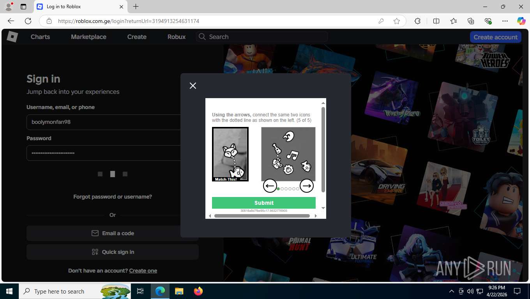Screen dimensions: 530x299
Task: Click the address bar URL
Action: (129, 21)
